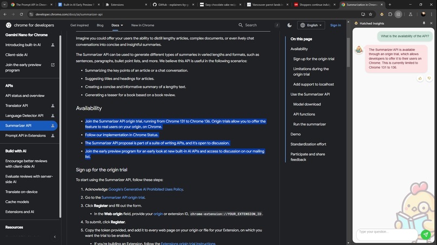The image size is (437, 245).
Task: Open Cache models sidebar item
Action: coord(17,202)
